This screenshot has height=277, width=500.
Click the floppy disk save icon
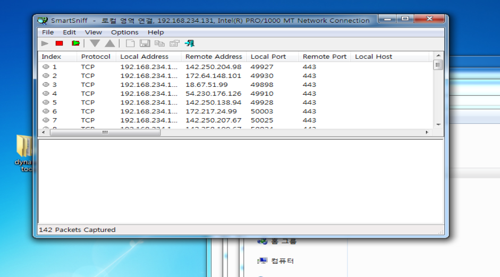(x=145, y=43)
